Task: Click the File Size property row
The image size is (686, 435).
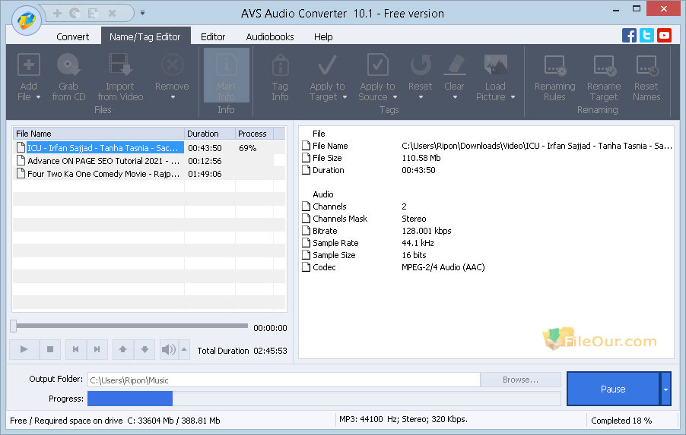Action: 372,158
